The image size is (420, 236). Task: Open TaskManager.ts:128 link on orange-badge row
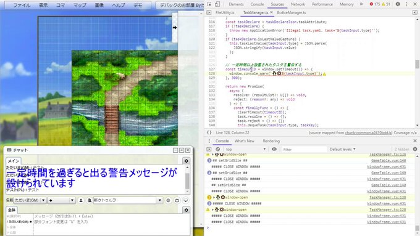click(x=388, y=198)
